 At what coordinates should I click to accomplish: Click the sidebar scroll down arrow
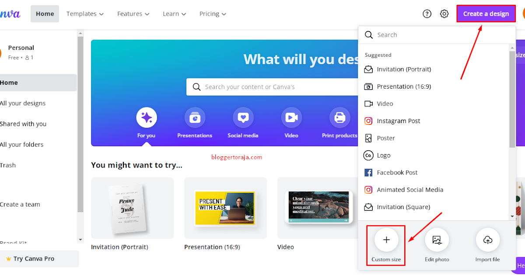click(x=80, y=240)
